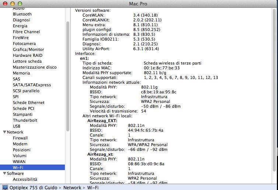Collapse the Software section disclosure triangle
278x190 pixels.
click(4, 173)
